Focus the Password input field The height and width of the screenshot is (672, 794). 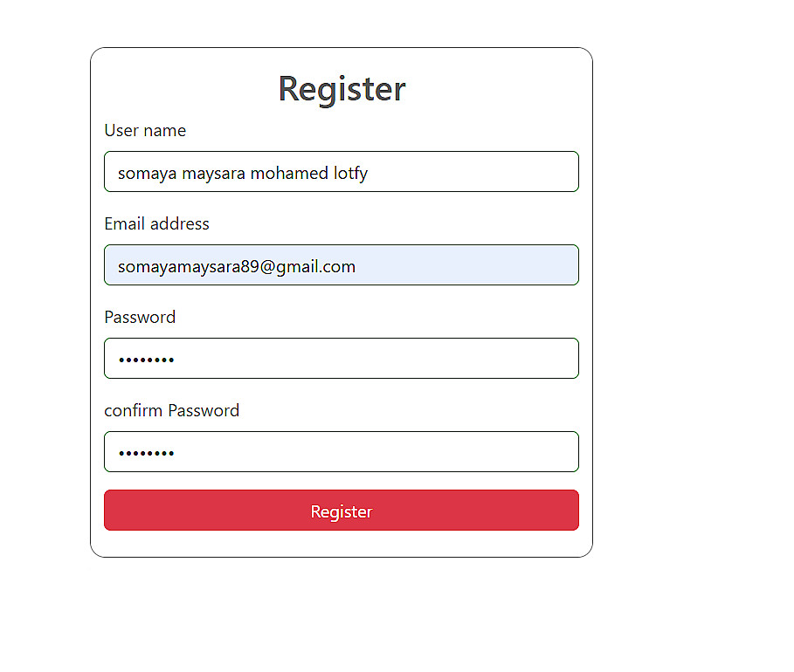tap(342, 359)
